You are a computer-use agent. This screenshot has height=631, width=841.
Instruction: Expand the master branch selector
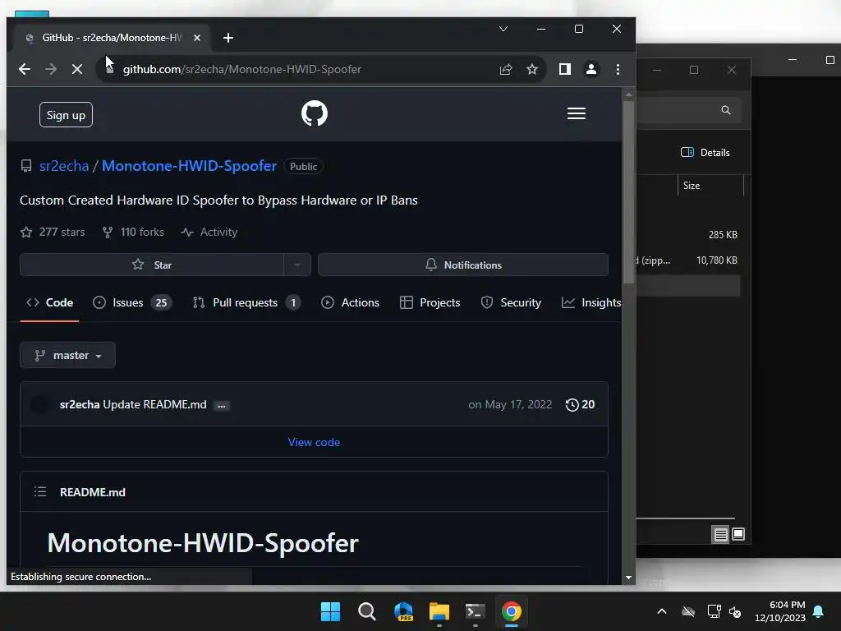point(67,355)
